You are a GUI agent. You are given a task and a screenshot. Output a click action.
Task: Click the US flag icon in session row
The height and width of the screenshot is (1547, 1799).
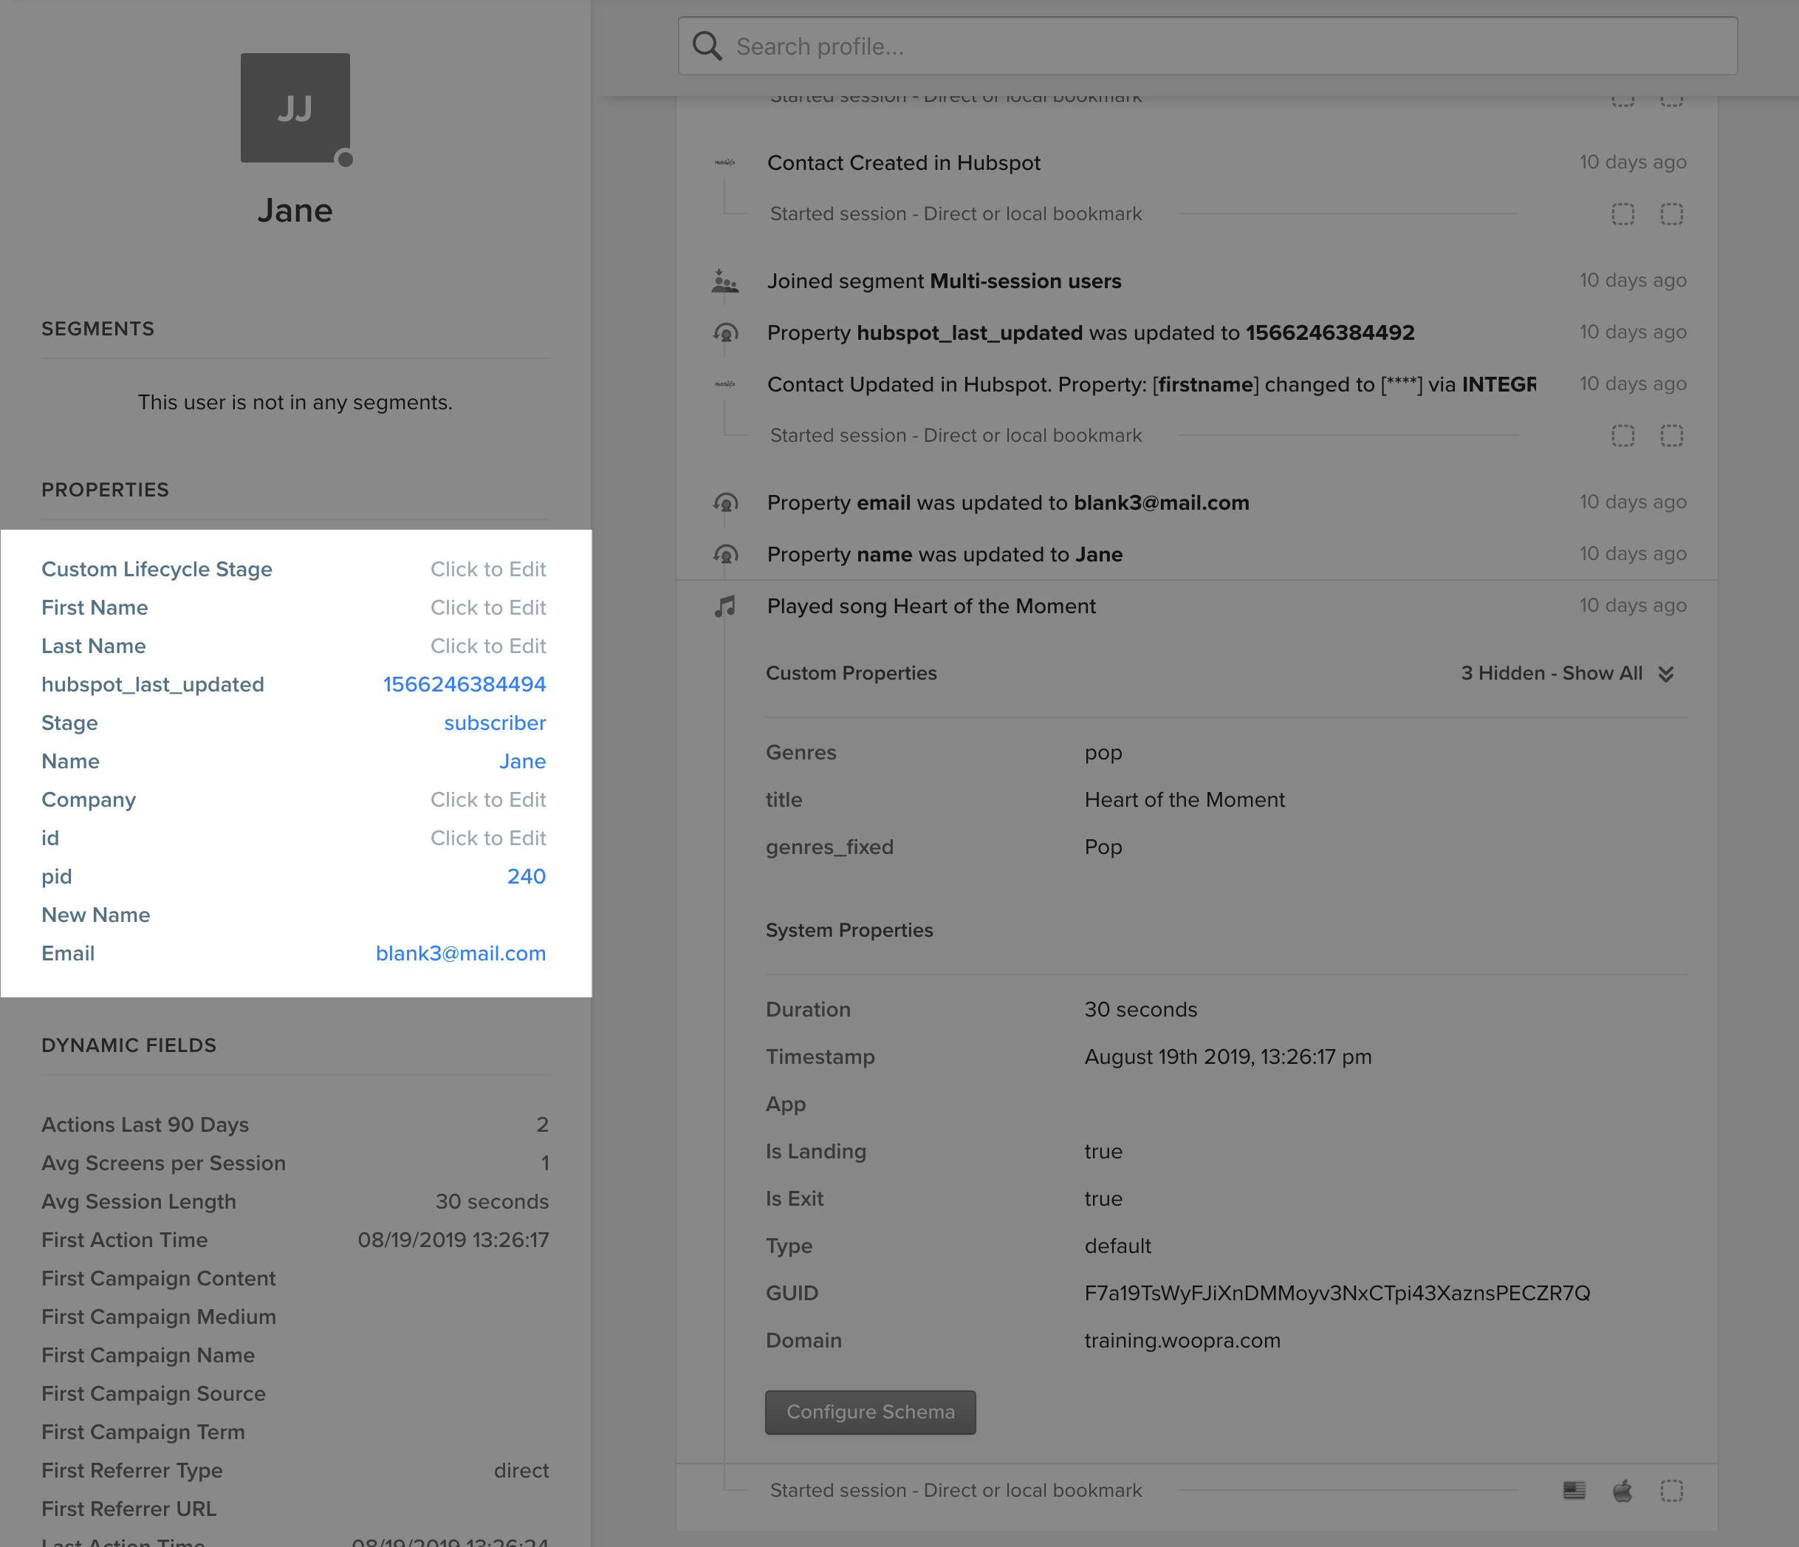1574,1491
